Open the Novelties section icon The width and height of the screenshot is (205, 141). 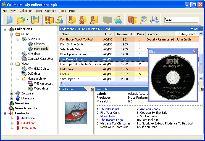[x=11, y=103]
